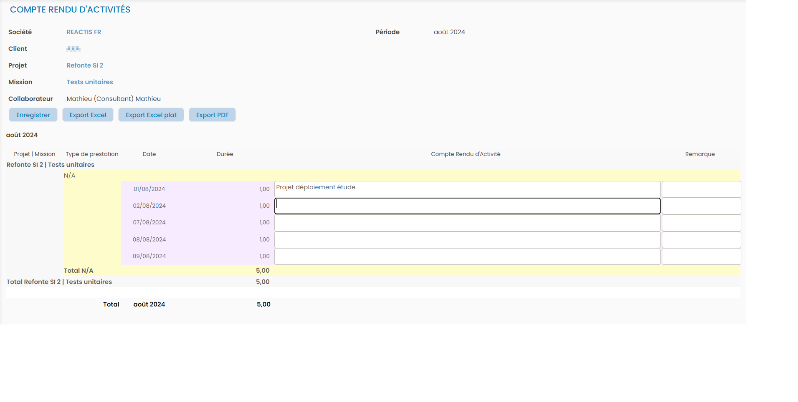798x402 pixels.
Task: Open the REACTIS FR company link
Action: point(84,32)
